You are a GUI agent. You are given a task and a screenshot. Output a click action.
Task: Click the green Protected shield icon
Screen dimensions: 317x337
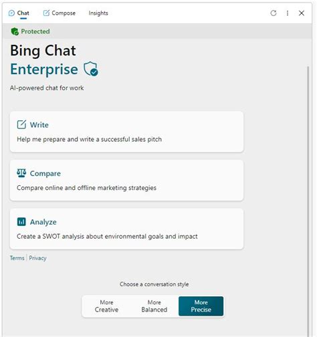(x=15, y=31)
